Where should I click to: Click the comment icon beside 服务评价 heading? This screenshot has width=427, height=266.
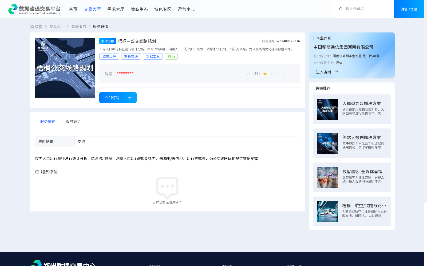(37, 172)
